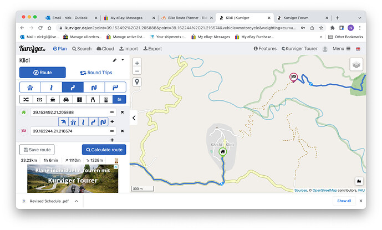Zoom in on the map
Image resolution: width=382 pixels, height=230 pixels.
137,63
